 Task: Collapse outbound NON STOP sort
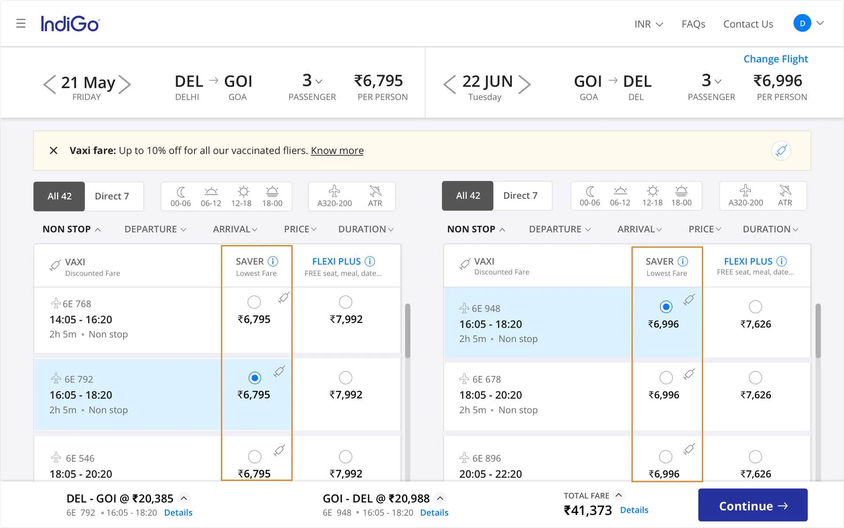tap(71, 229)
